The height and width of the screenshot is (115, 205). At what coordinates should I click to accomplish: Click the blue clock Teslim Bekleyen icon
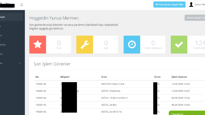[132, 44]
